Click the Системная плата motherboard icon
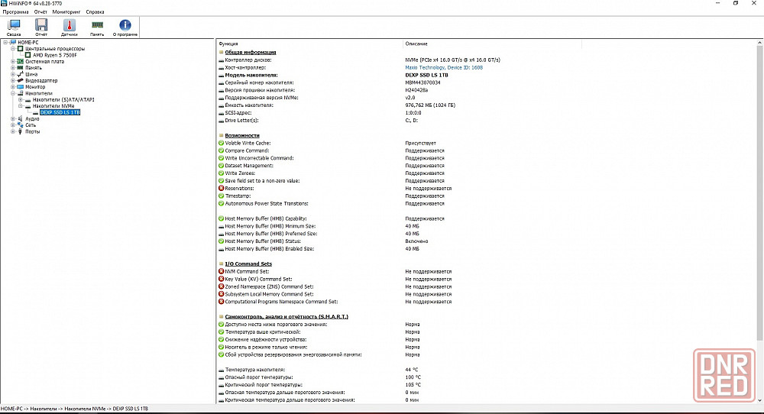 point(20,61)
